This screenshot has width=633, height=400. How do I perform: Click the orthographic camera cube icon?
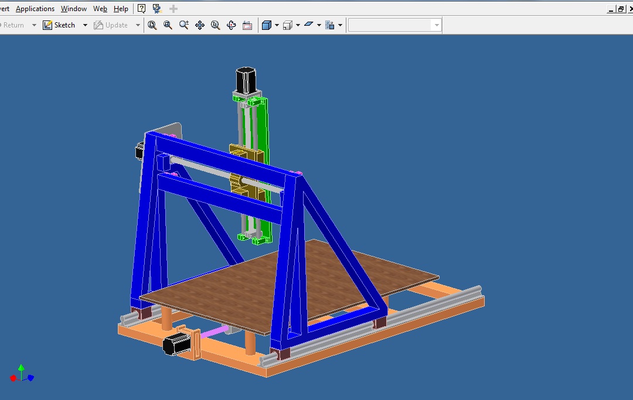point(287,25)
